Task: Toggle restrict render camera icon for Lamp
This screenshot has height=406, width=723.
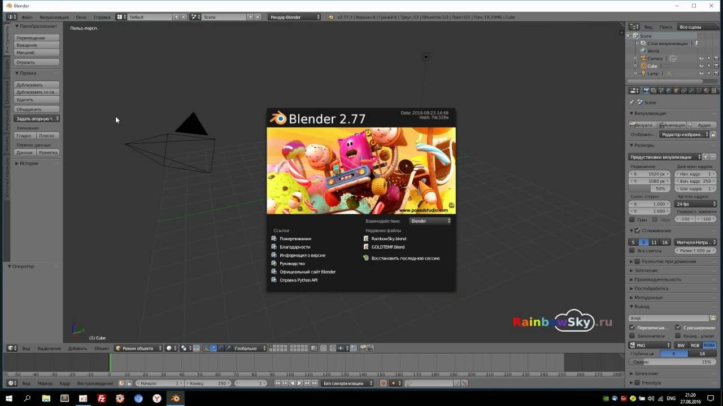Action: click(716, 73)
